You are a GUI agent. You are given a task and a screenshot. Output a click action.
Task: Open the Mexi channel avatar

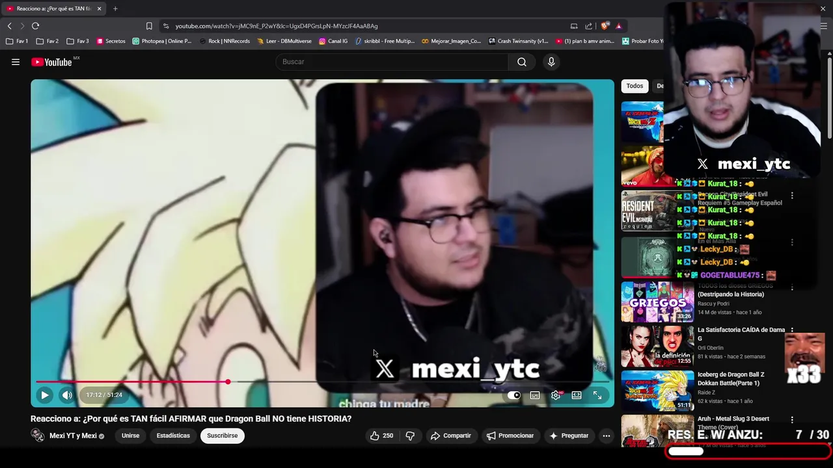tap(38, 435)
